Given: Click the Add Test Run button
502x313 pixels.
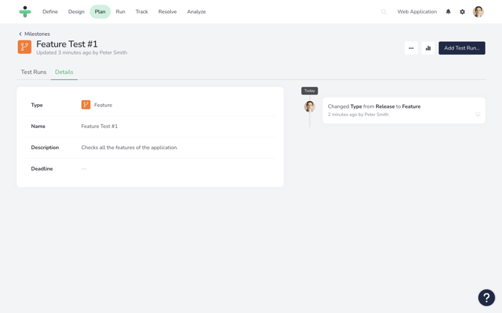Looking at the screenshot, I should [x=462, y=48].
